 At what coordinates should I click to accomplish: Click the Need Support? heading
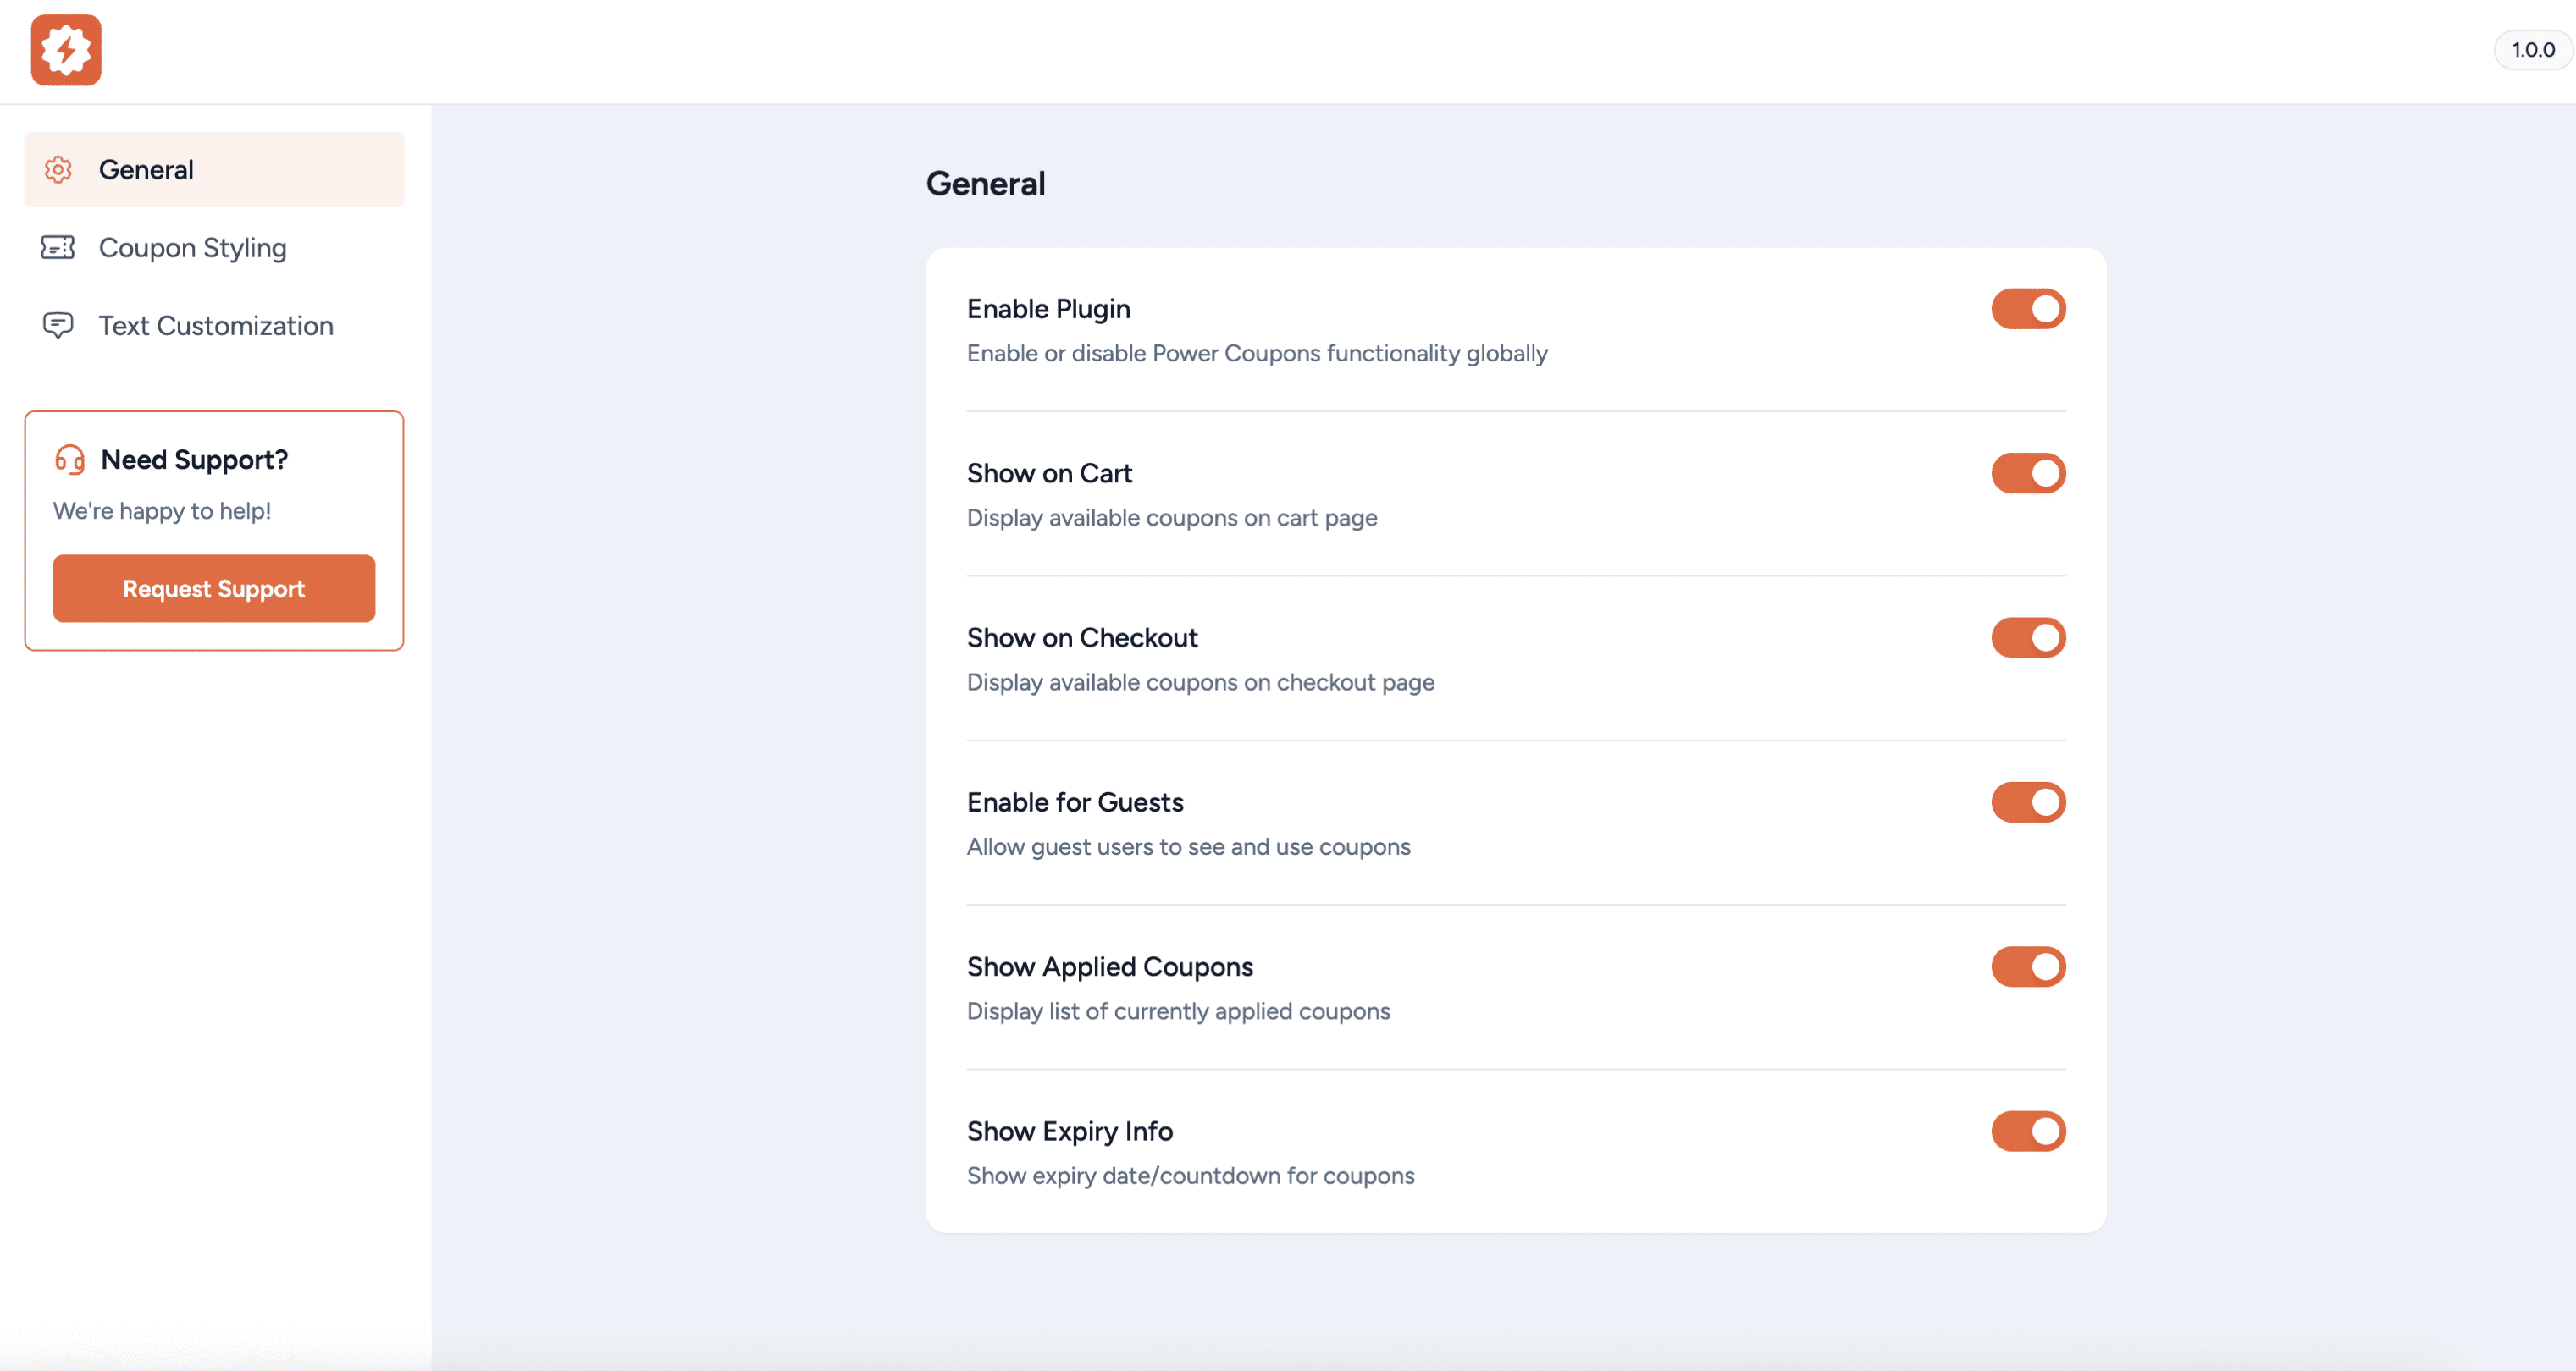(194, 460)
